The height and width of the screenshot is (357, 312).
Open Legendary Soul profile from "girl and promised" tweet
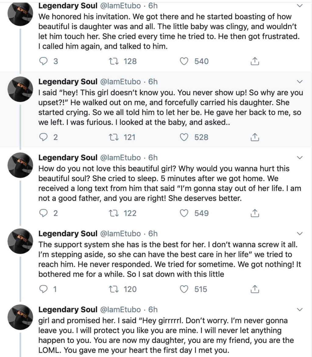click(x=67, y=310)
